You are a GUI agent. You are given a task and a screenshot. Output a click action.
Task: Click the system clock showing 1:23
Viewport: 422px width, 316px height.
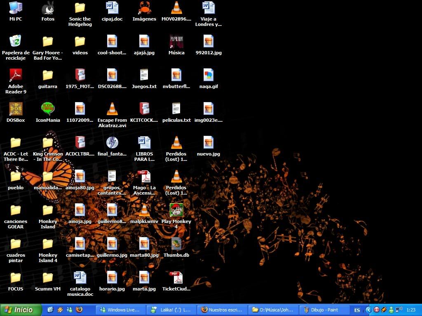click(410, 310)
